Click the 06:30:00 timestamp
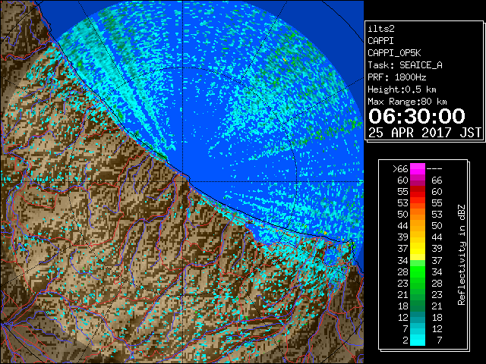This screenshot has width=486, height=364. [417, 116]
